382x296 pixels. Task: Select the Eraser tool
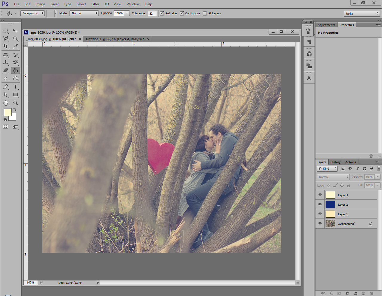pos(6,70)
